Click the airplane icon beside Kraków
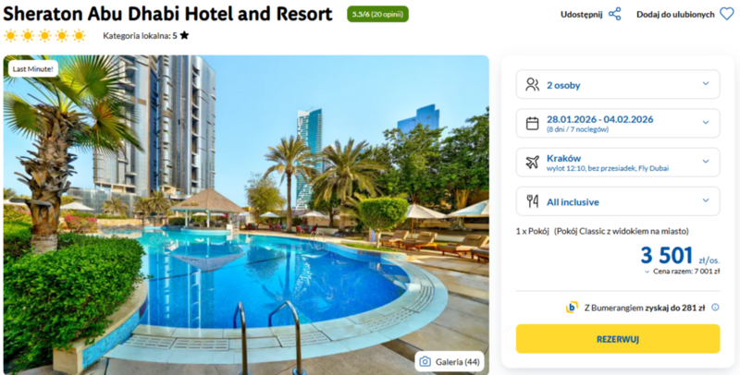The width and height of the screenshot is (740, 375). click(x=533, y=163)
